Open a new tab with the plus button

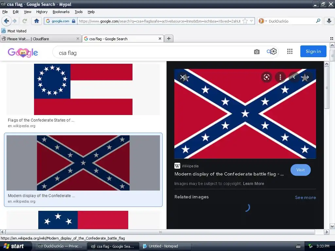click(169, 39)
